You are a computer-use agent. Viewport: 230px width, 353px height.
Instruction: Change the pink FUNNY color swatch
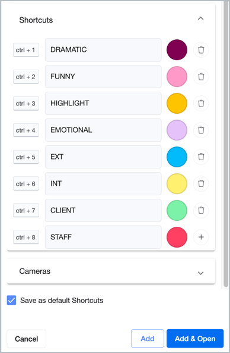coord(177,77)
